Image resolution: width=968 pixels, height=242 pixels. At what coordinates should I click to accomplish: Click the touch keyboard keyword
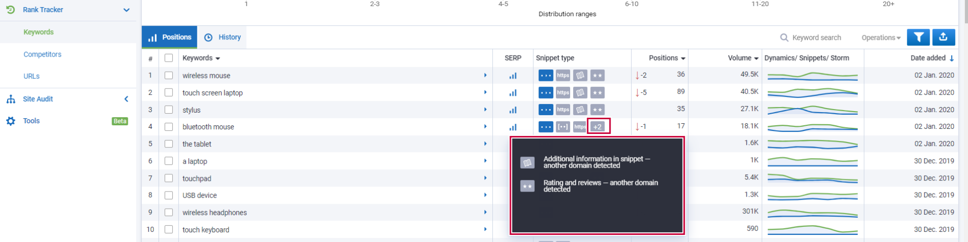click(x=206, y=229)
